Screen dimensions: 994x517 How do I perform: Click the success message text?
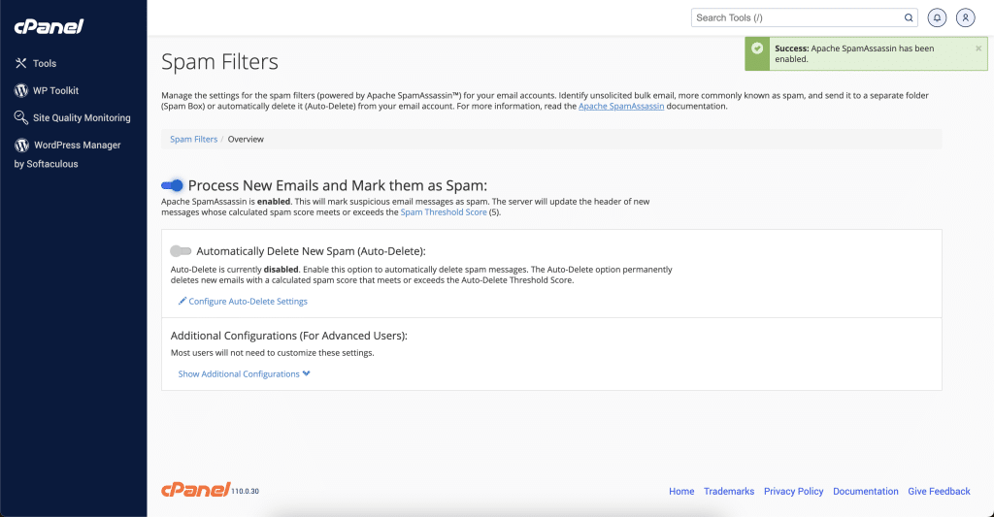[854, 54]
